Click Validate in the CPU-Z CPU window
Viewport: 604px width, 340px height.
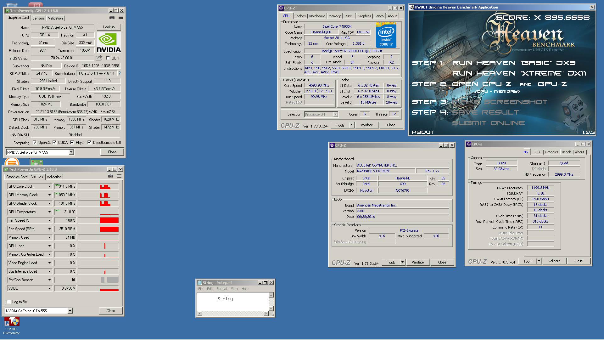click(x=366, y=125)
